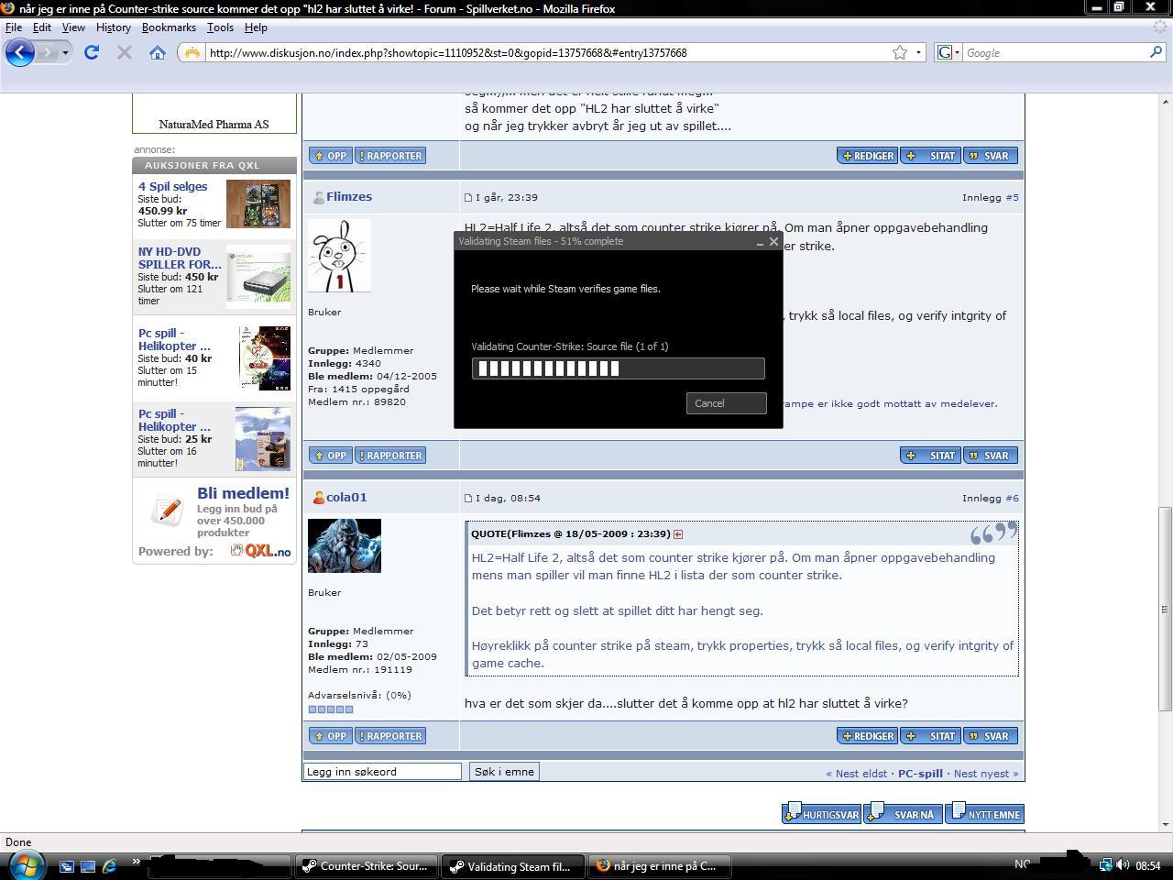Minimize the Validating Steam files dialog
This screenshot has height=880, width=1173.
coord(760,242)
